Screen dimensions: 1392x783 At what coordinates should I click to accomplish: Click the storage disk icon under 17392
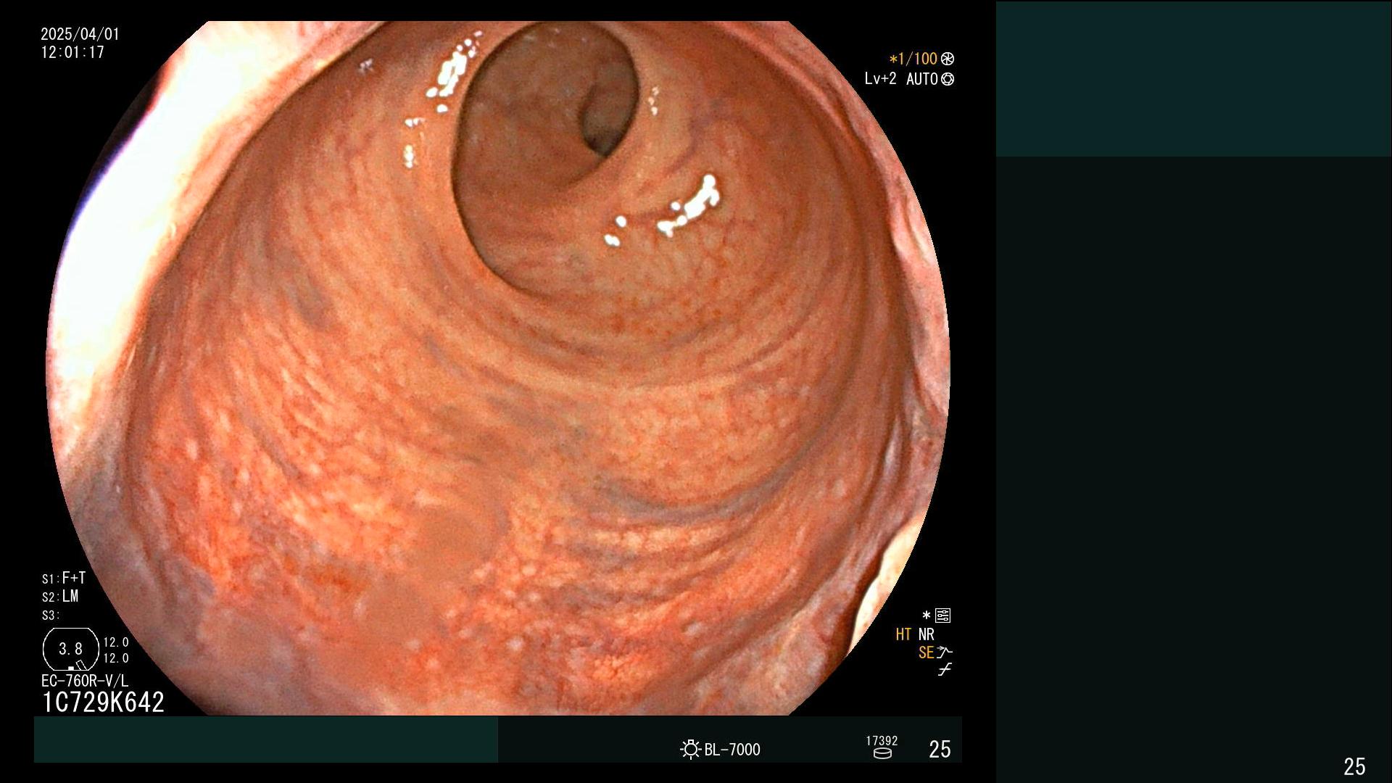pyautogui.click(x=882, y=754)
